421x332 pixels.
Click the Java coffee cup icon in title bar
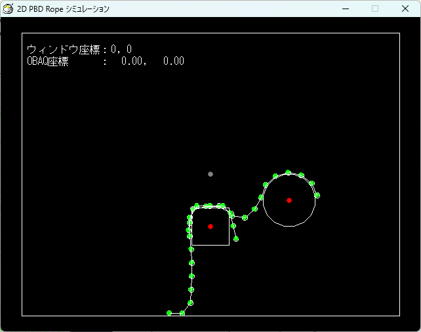(8, 9)
